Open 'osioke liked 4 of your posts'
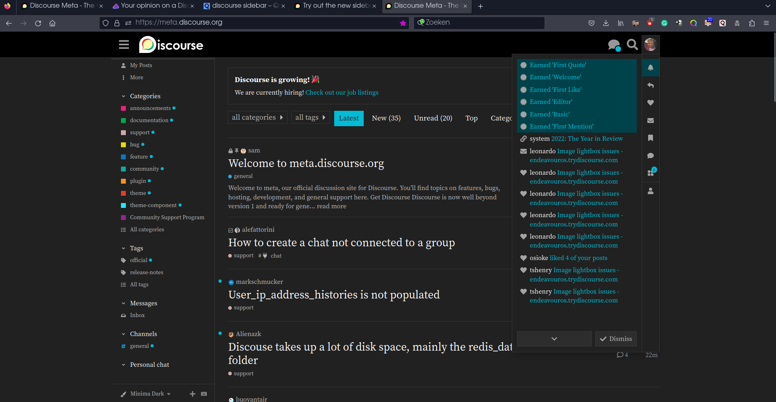Image resolution: width=776 pixels, height=402 pixels. (x=577, y=258)
